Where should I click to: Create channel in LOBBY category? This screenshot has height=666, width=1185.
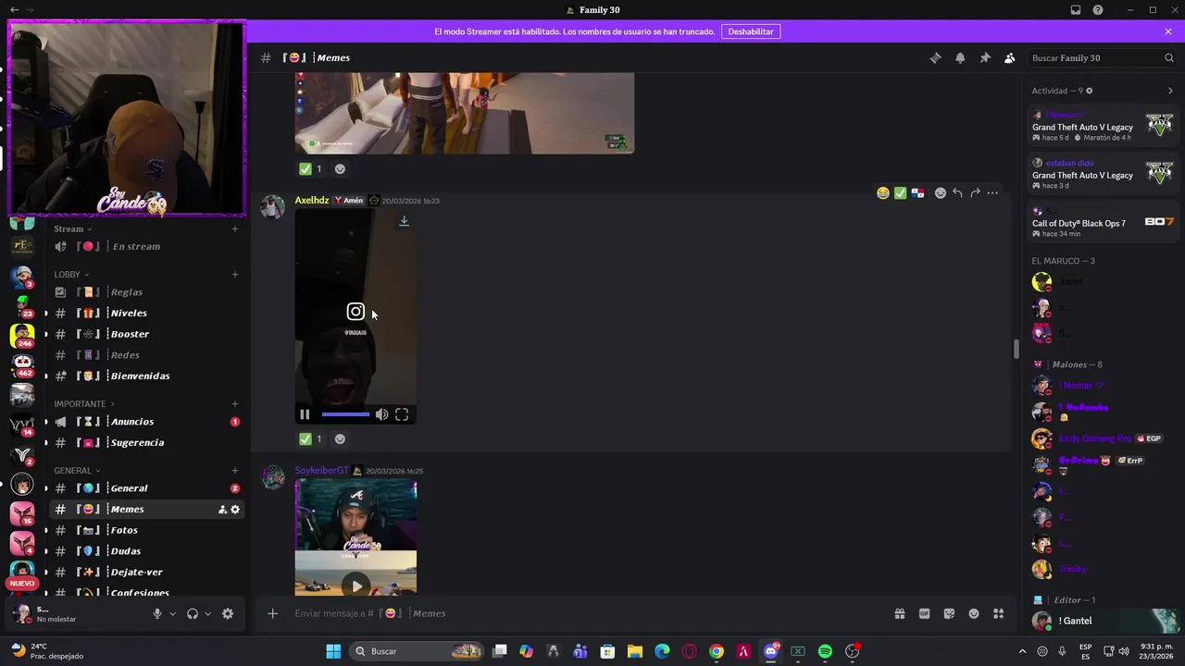[235, 274]
